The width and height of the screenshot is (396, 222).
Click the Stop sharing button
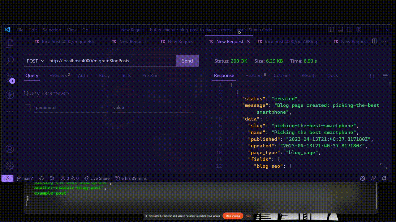(233, 216)
